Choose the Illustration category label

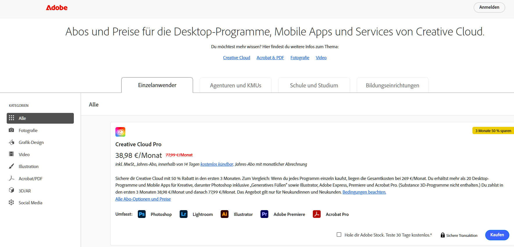(28, 167)
